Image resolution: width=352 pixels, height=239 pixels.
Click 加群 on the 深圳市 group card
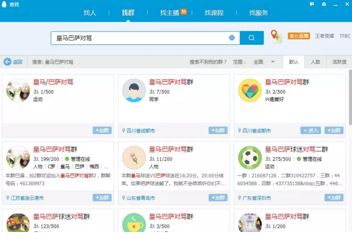[334, 197]
